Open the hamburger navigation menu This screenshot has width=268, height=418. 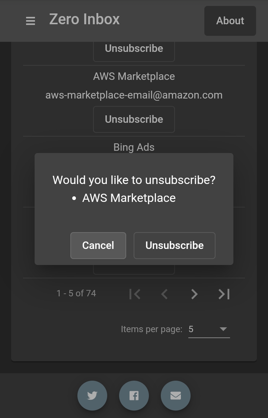tap(31, 21)
